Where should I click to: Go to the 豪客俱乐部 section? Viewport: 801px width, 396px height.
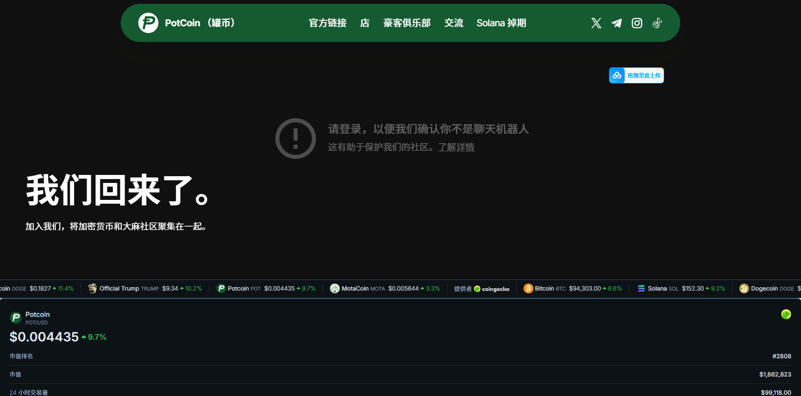[407, 23]
